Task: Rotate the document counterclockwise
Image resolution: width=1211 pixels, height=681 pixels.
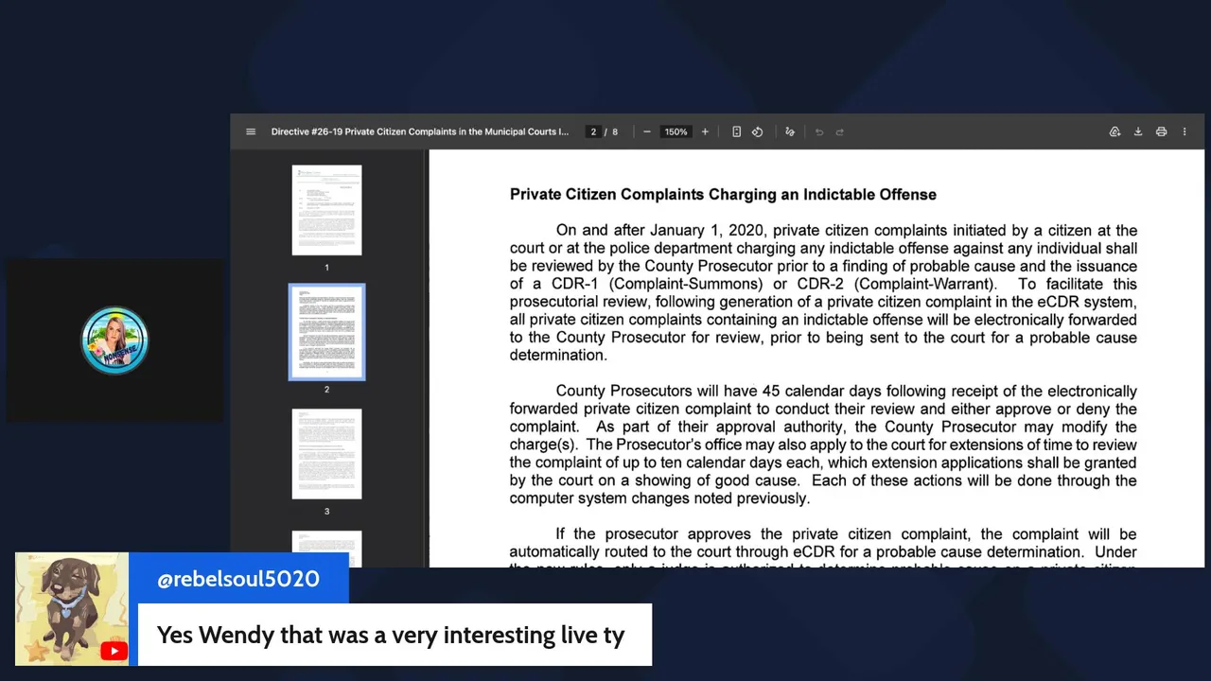Action: [x=757, y=131]
